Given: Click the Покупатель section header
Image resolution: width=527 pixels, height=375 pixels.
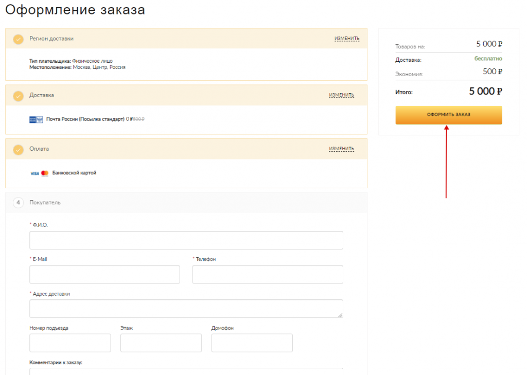Looking at the screenshot, I should click(45, 203).
